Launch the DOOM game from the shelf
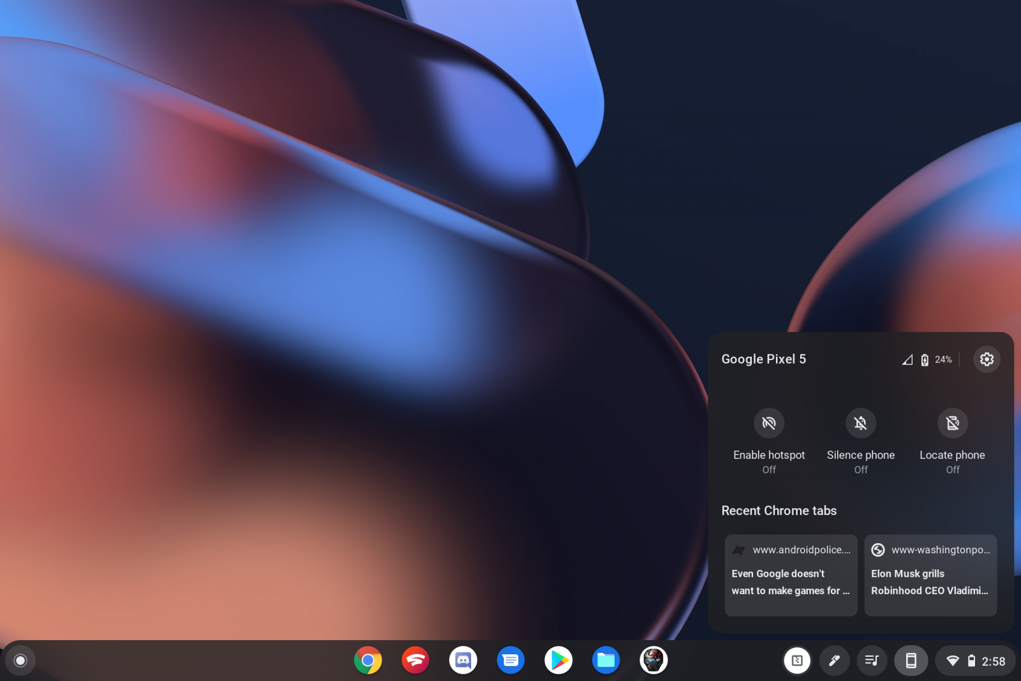 (x=653, y=661)
